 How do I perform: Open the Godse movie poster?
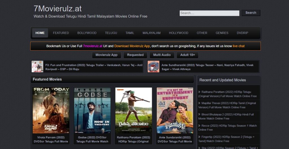92,110
